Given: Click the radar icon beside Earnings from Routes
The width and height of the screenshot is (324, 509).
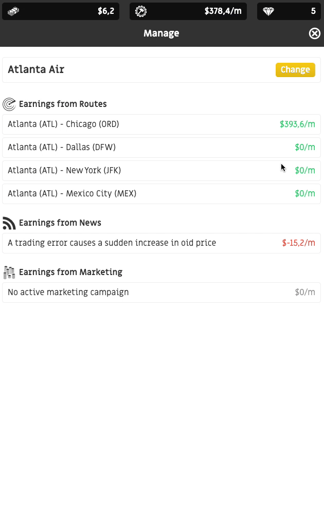Looking at the screenshot, I should coord(9,104).
